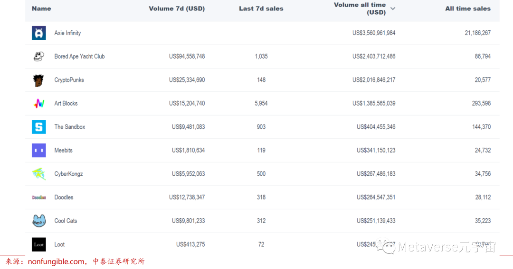The image size is (513, 269).
Task: Select value US$12,738,347 for Doodles
Action: pyautogui.click(x=187, y=197)
